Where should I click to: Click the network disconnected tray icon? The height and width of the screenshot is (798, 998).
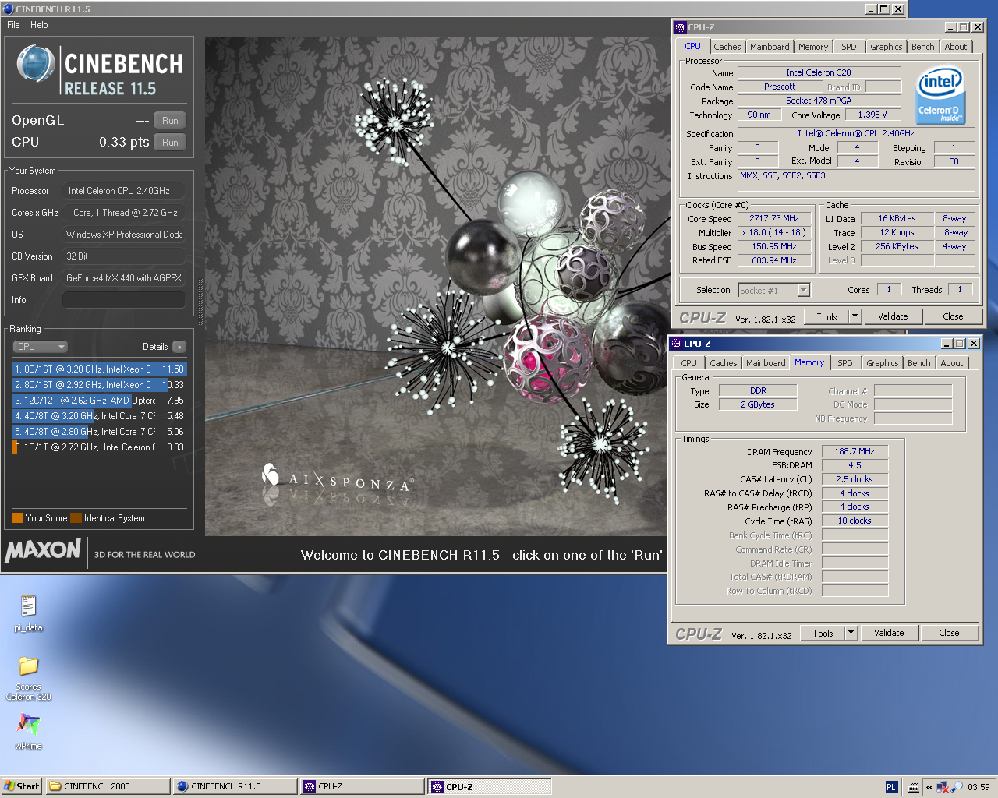943,787
